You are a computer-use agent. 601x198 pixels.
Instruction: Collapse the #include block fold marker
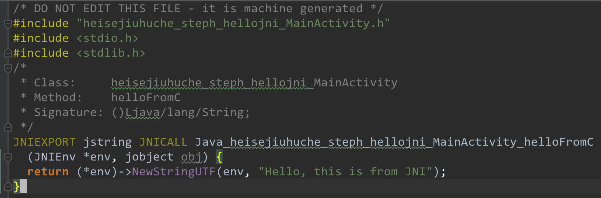pos(7,24)
